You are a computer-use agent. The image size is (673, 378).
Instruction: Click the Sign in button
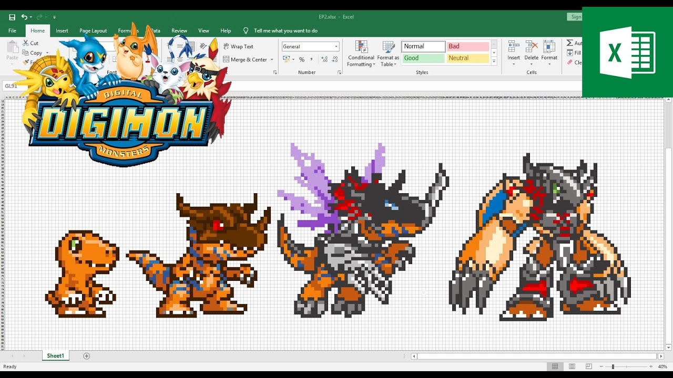tap(575, 17)
